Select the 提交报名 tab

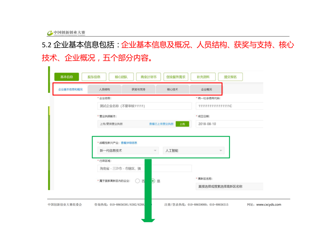pyautogui.click(x=230, y=77)
